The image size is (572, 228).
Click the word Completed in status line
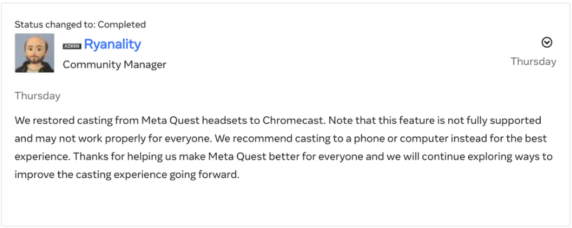pos(122,24)
